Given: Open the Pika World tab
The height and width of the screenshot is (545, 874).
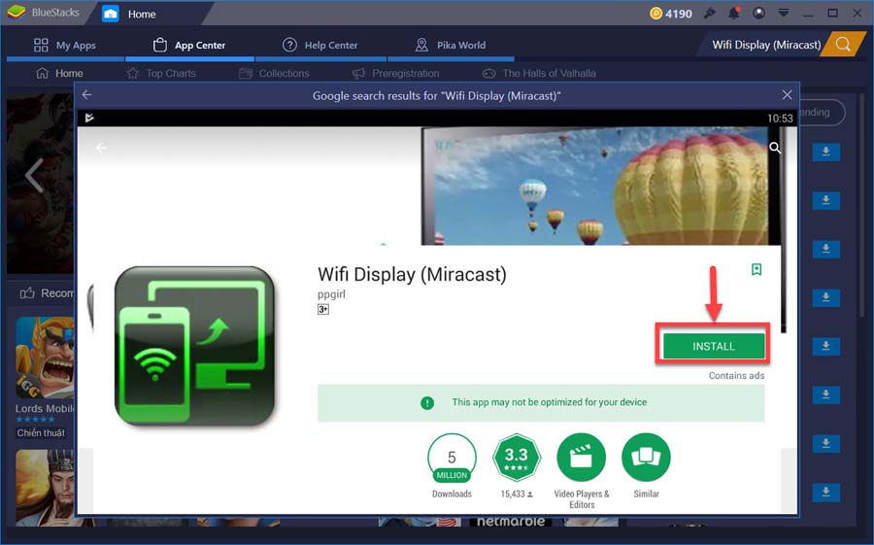Looking at the screenshot, I should 451,46.
